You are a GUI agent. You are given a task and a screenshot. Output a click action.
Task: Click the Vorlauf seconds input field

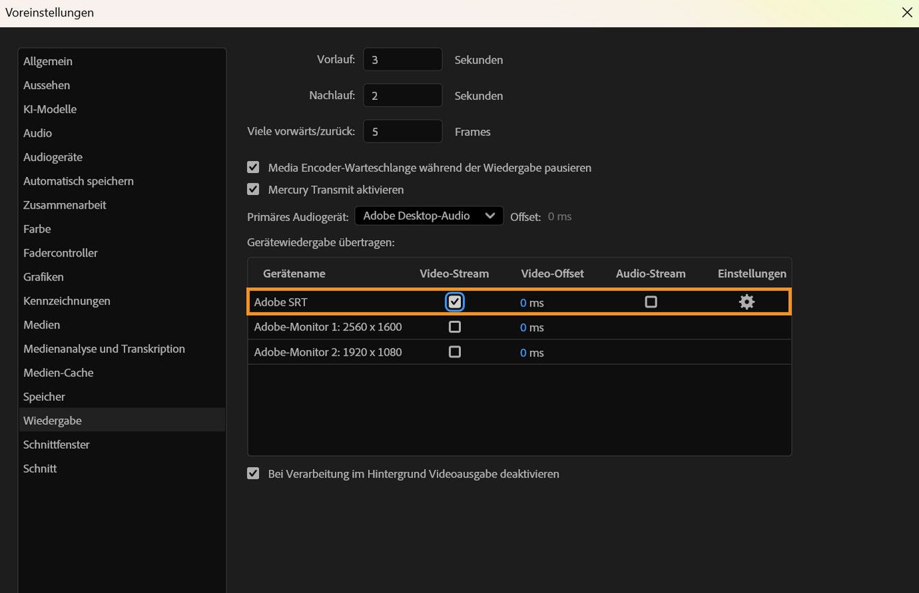pos(402,59)
